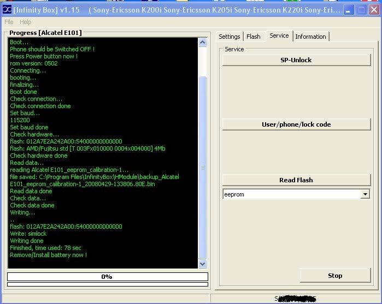Click log line 'Phone should be Switched OFF !'

tap(52, 49)
